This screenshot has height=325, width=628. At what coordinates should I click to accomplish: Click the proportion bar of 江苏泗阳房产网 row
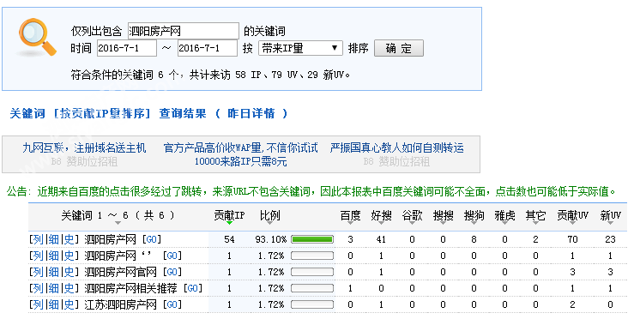[x=312, y=304]
